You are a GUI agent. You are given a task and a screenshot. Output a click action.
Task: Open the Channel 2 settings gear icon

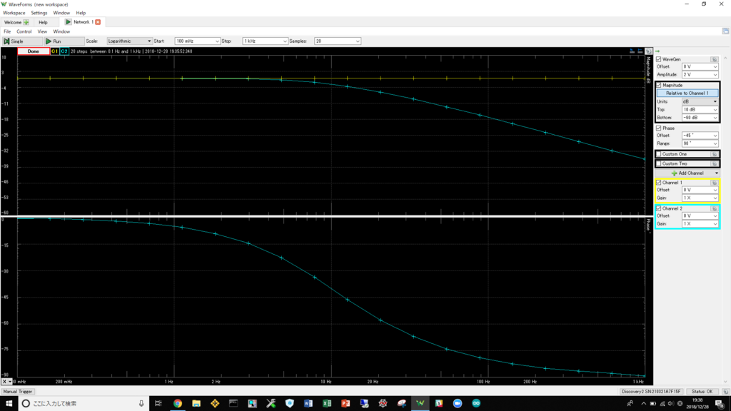pyautogui.click(x=714, y=209)
